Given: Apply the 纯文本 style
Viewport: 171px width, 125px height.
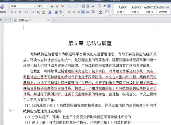Looking at the screenshot, I should pyautogui.click(x=163, y=9).
